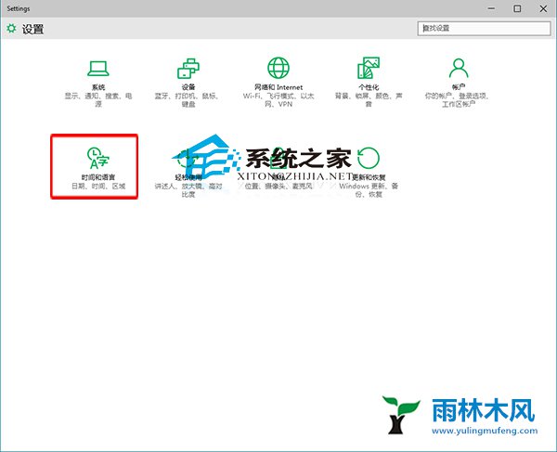Click the green gear icon beside 设置

tap(11, 29)
